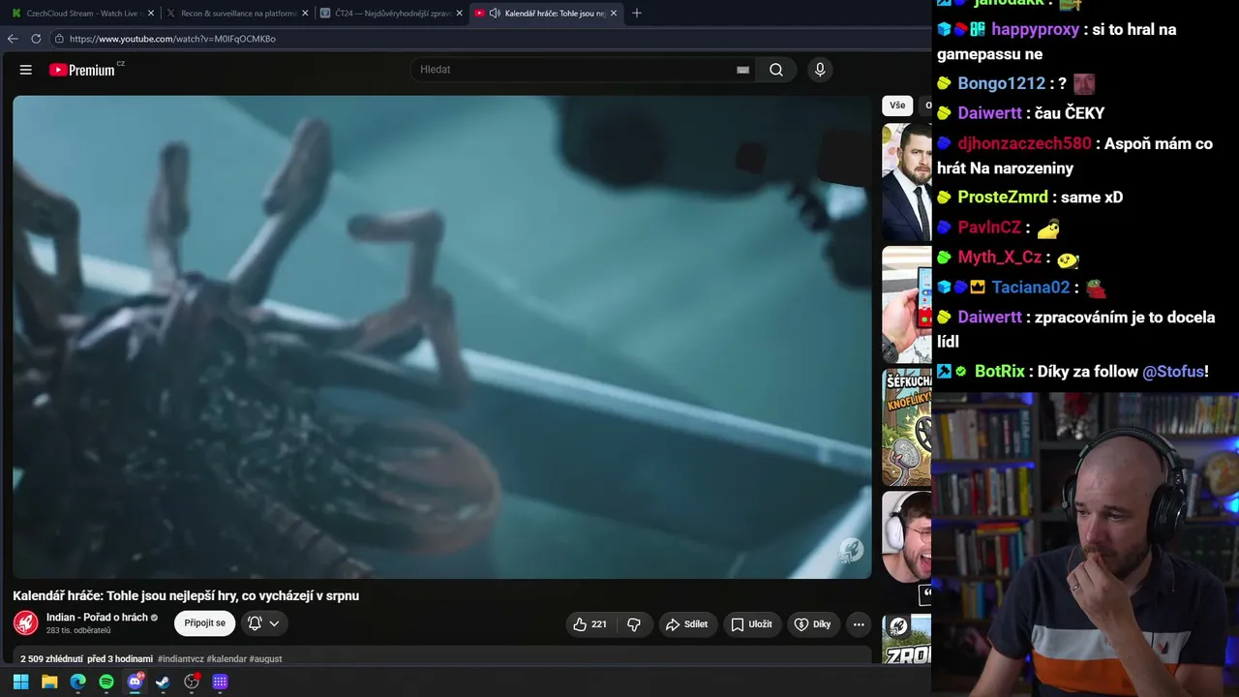
Task: Open Spotify from the taskbar
Action: (x=106, y=682)
